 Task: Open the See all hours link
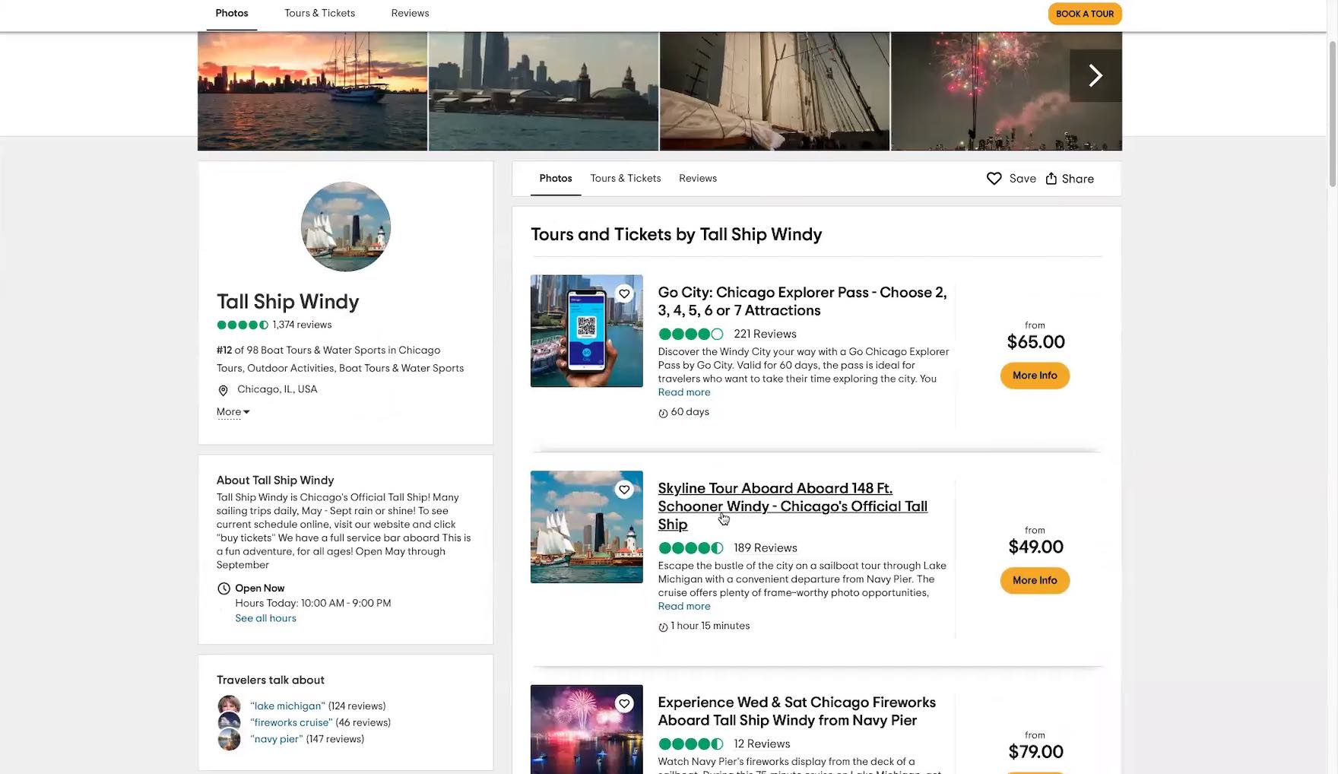265,619
